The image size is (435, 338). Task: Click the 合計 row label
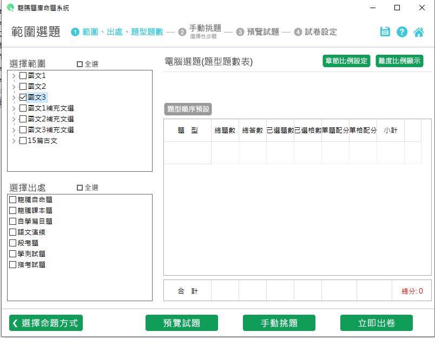(188, 291)
